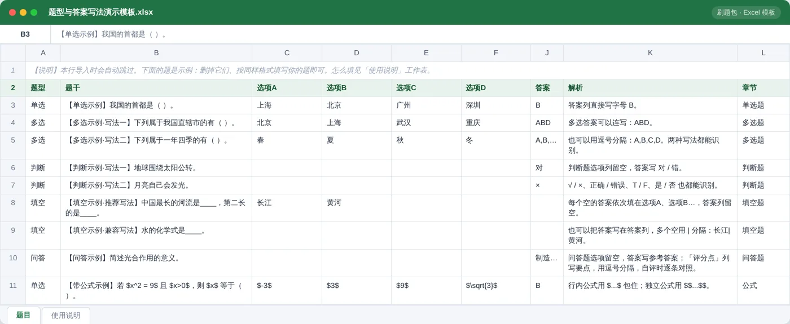The width and height of the screenshot is (790, 324).
Task: Click the 武汉 option cell
Action: [426, 123]
